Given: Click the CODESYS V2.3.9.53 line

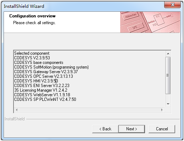Looking at the screenshot, I should pyautogui.click(x=32, y=58).
